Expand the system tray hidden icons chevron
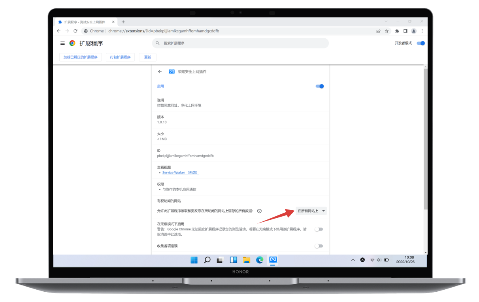The width and height of the screenshot is (479, 302). [x=353, y=260]
